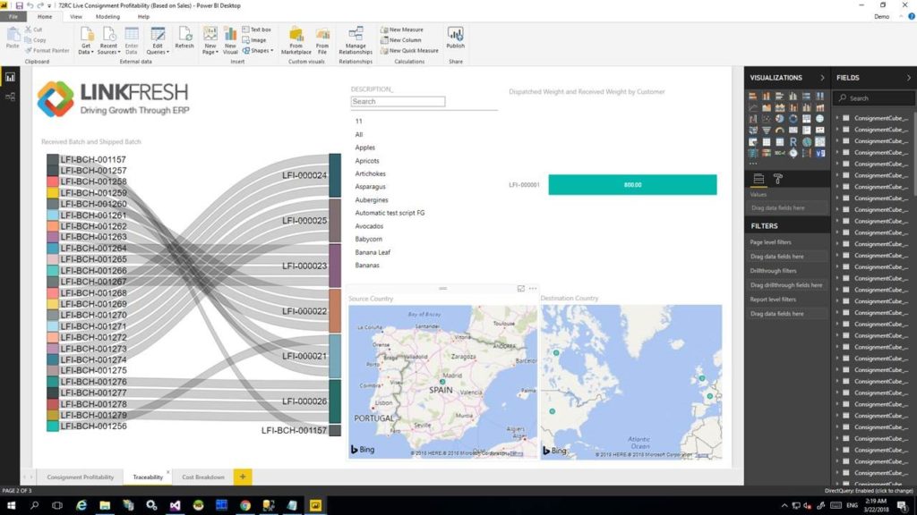Screen dimensions: 917x515
Task: Open the Consignment Profitability page tab
Action: tap(80, 477)
